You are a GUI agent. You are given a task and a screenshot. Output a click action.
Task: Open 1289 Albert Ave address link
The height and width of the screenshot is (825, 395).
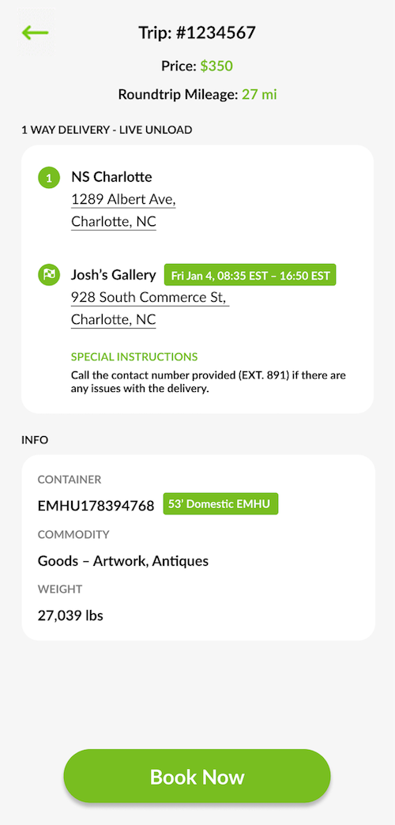[x=123, y=199]
